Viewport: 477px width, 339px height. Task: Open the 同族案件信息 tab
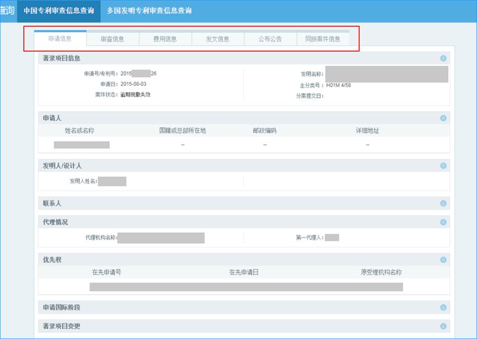324,39
